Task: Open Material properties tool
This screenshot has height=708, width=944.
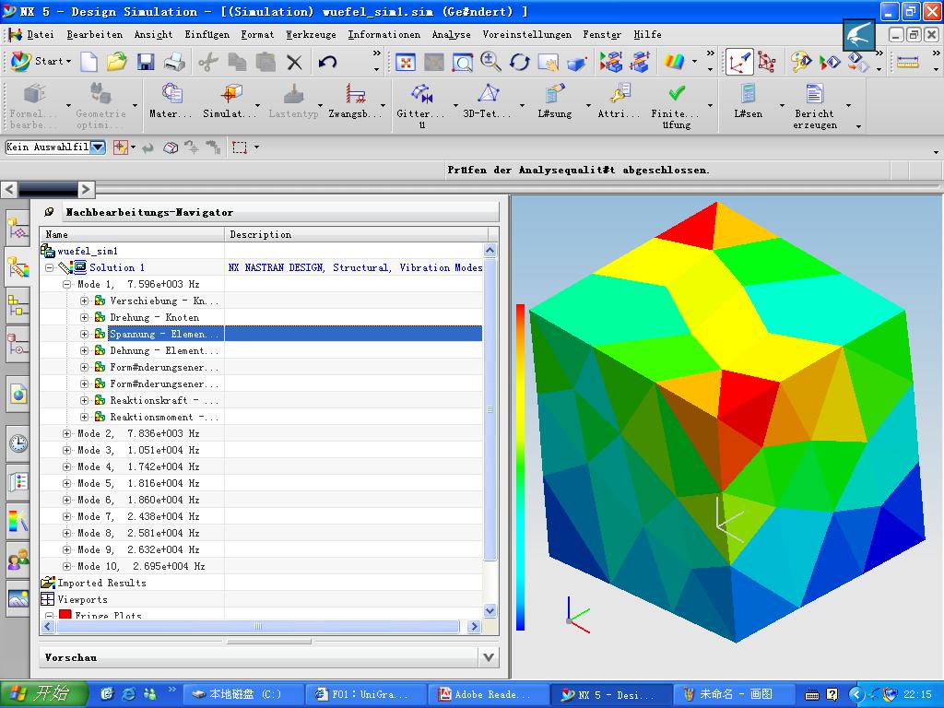Action: (171, 102)
